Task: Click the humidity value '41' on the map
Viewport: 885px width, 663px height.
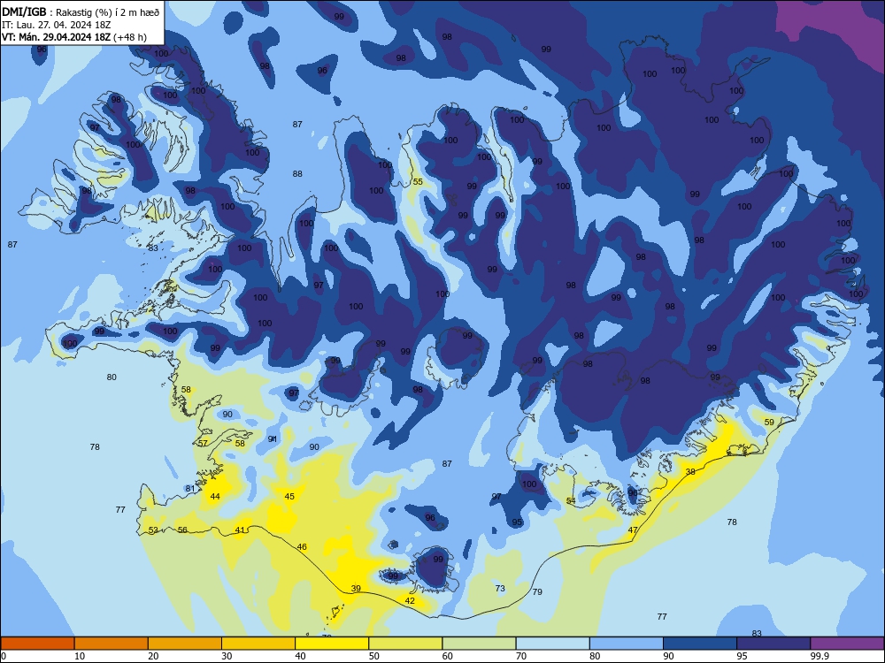Action: (240, 530)
